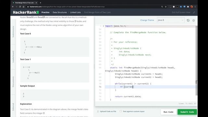Open editor settings gear icon
Image resolution: width=208 pixels, height=117 pixels.
(194, 20)
